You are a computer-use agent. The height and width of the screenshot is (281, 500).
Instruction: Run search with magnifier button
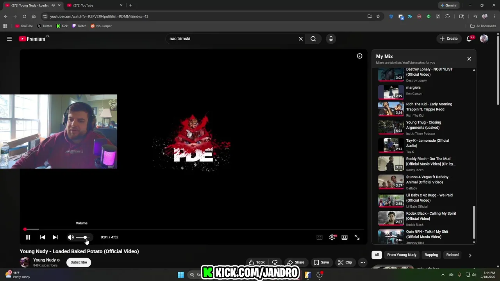point(313,39)
